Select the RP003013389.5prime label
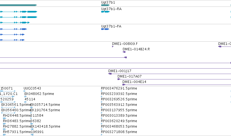This screenshot has width=231, height=136. click(119, 116)
